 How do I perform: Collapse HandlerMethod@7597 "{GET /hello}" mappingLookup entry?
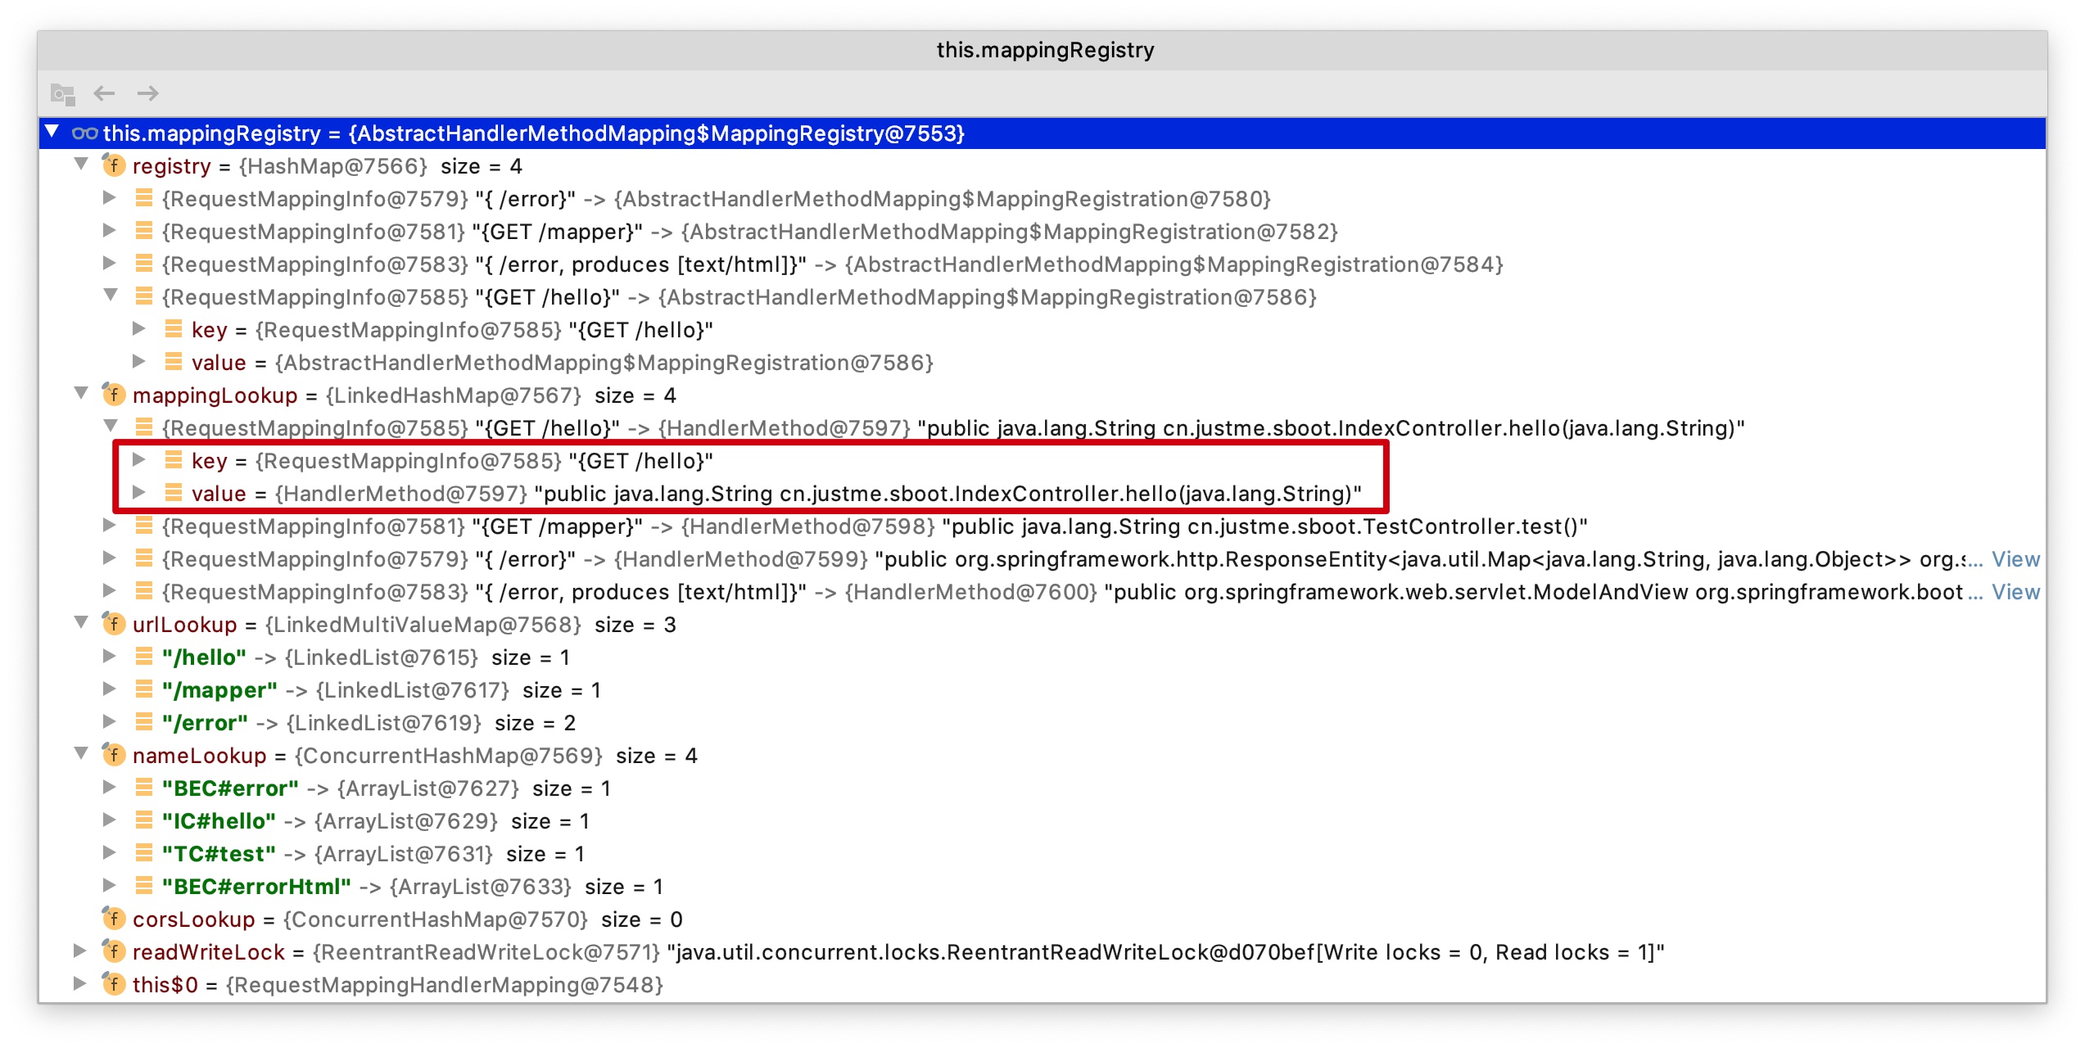(111, 427)
